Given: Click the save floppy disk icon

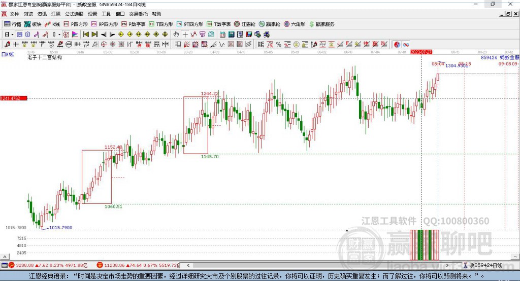Looking at the screenshot, I should (249, 34).
